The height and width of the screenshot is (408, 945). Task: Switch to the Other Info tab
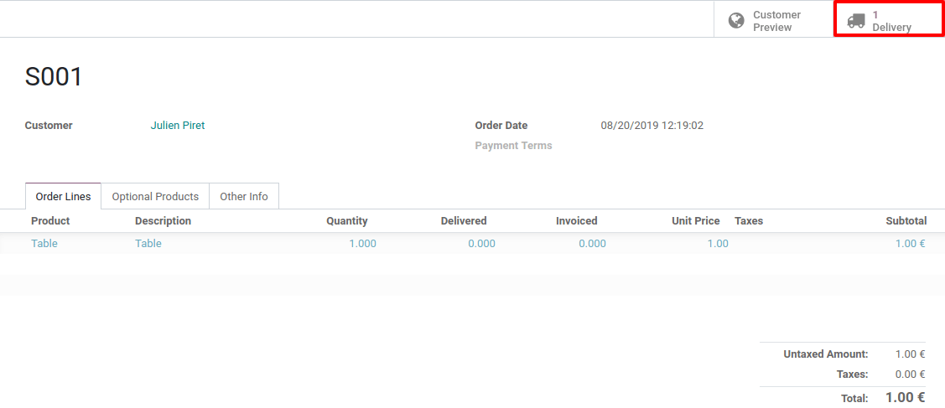243,196
